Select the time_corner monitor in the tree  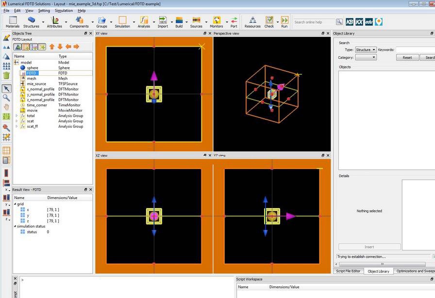(x=37, y=105)
